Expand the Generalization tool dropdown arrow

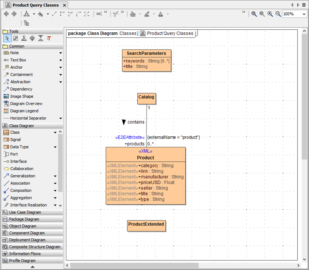(55, 176)
